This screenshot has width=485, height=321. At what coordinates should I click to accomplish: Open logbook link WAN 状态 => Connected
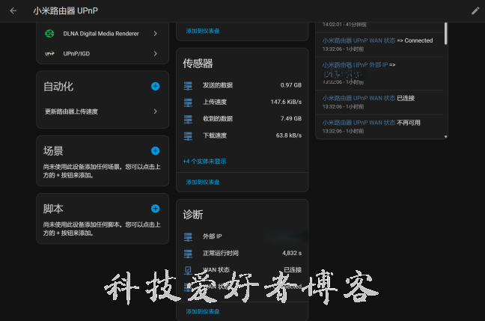359,40
